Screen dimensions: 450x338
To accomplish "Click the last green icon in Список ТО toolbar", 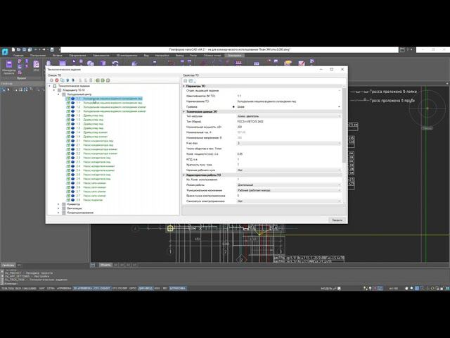I will point(108,80).
